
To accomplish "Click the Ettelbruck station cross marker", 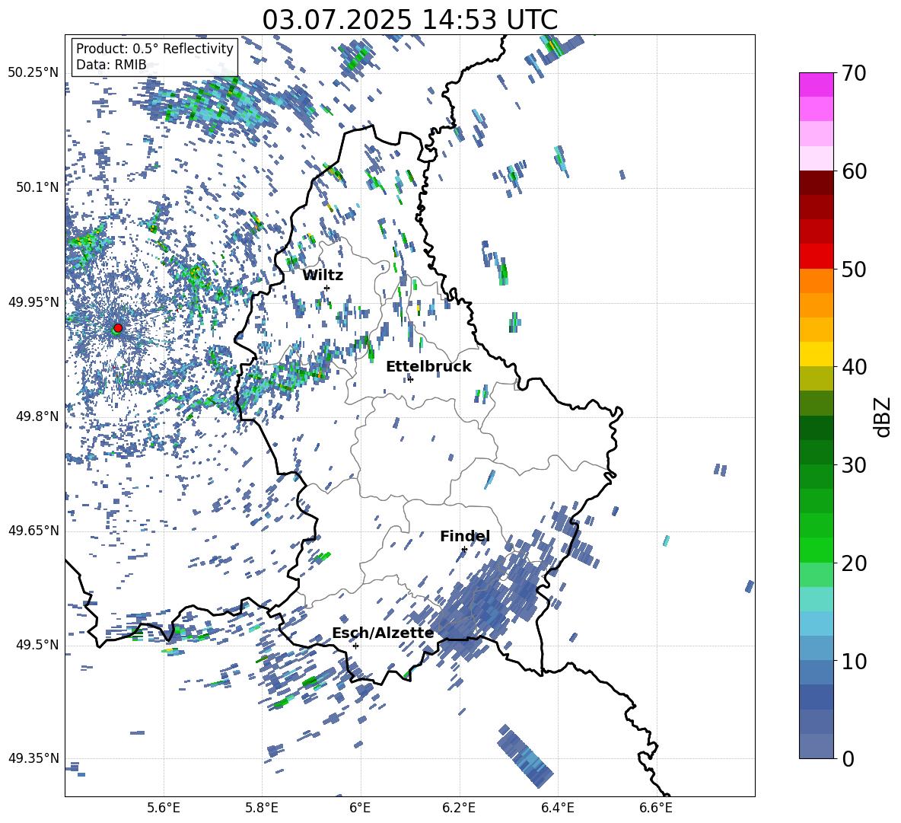I will [410, 378].
